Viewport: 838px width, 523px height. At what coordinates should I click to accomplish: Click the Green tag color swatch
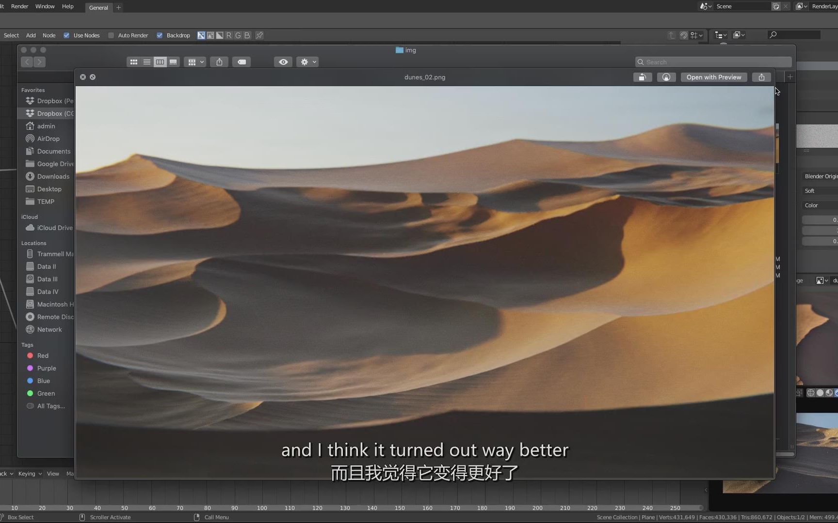coord(30,393)
